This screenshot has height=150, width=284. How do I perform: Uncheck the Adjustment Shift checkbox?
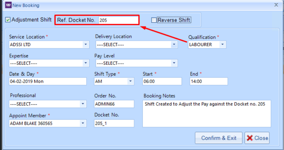pos(7,20)
